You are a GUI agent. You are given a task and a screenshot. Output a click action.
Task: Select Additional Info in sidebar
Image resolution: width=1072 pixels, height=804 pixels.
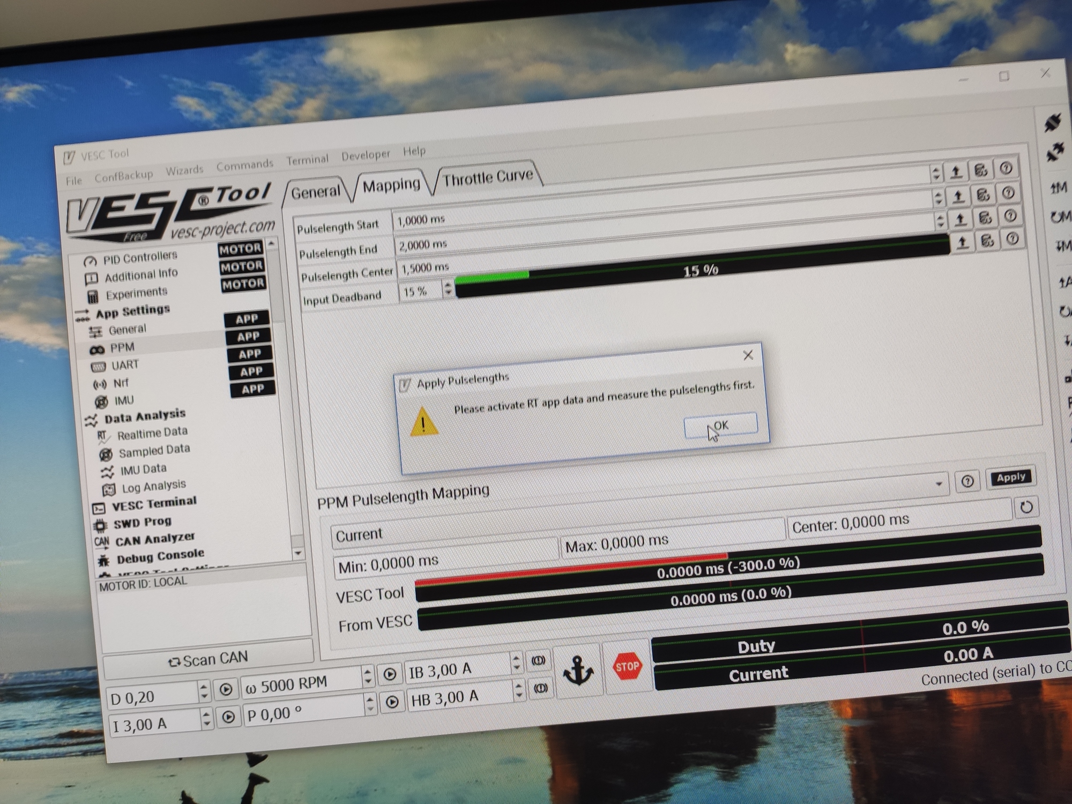point(141,276)
